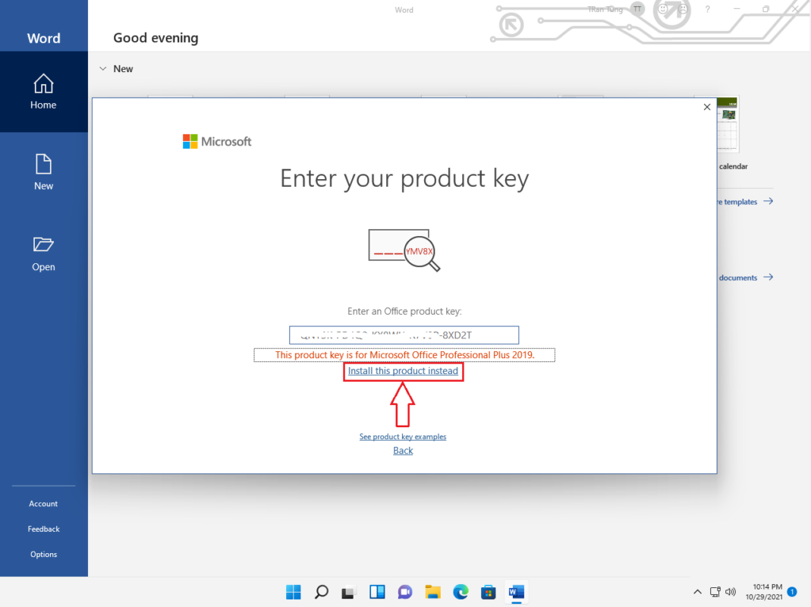
Task: Click the Back link in the dialog
Action: click(x=403, y=450)
